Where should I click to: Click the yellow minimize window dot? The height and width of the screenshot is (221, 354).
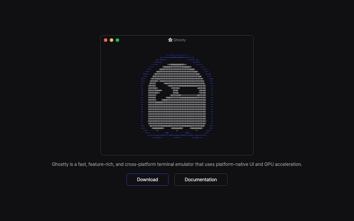tap(112, 40)
